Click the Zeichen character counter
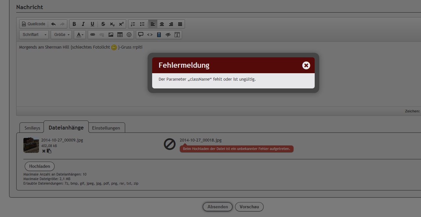The image size is (421, 217). point(413,111)
